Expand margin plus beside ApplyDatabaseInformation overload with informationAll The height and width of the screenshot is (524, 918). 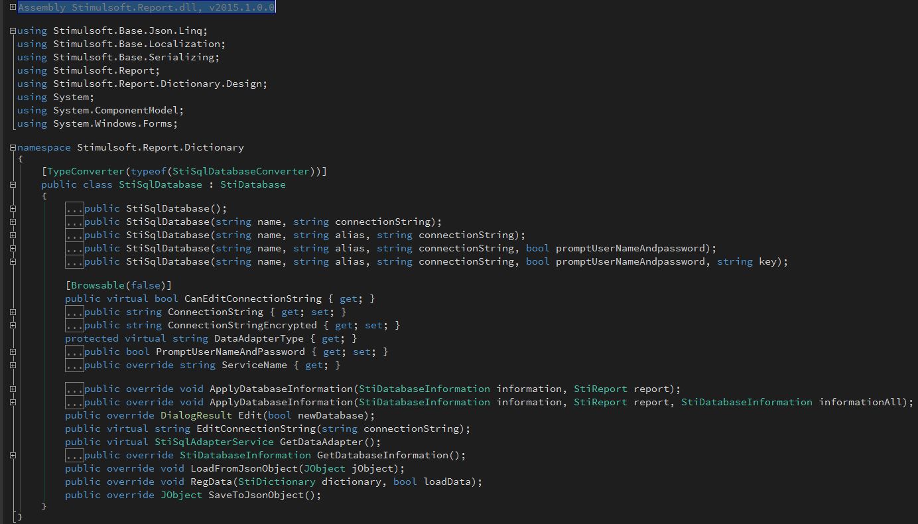click(13, 402)
